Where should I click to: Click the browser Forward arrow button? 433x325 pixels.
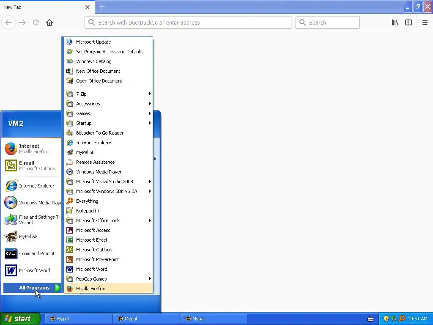pos(22,22)
